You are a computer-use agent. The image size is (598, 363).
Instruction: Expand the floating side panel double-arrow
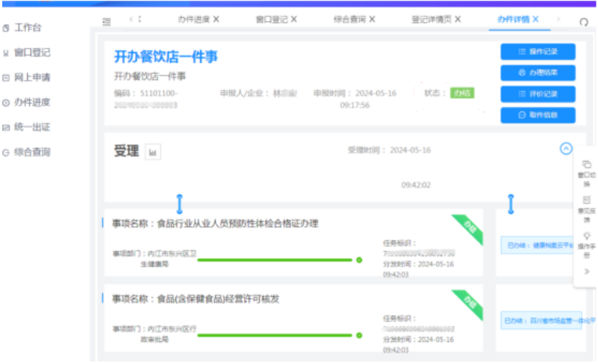point(586,271)
